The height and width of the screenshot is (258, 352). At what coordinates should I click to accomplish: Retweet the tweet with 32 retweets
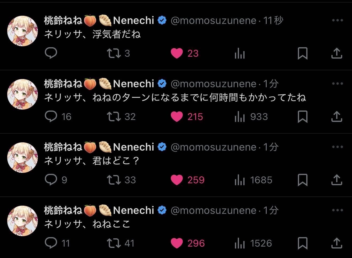click(x=114, y=116)
